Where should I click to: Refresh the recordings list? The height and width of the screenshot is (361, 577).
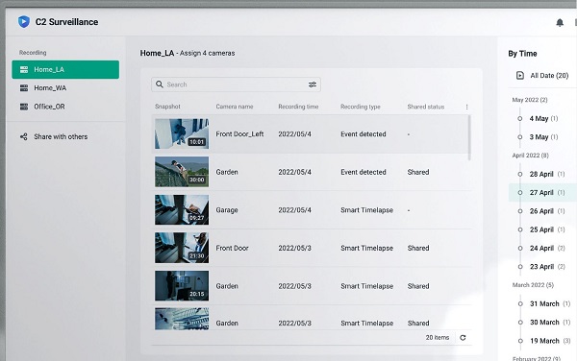(463, 338)
